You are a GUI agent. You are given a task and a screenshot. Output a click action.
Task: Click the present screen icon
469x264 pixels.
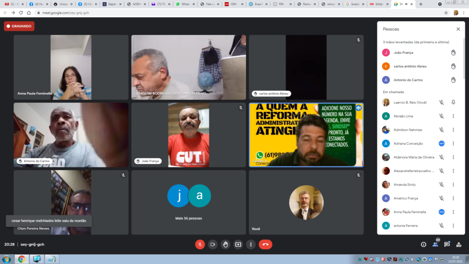(238, 244)
